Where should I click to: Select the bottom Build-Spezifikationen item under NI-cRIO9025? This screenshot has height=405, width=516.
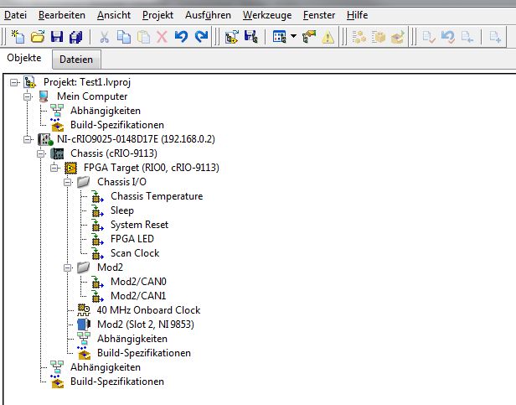[x=117, y=382]
